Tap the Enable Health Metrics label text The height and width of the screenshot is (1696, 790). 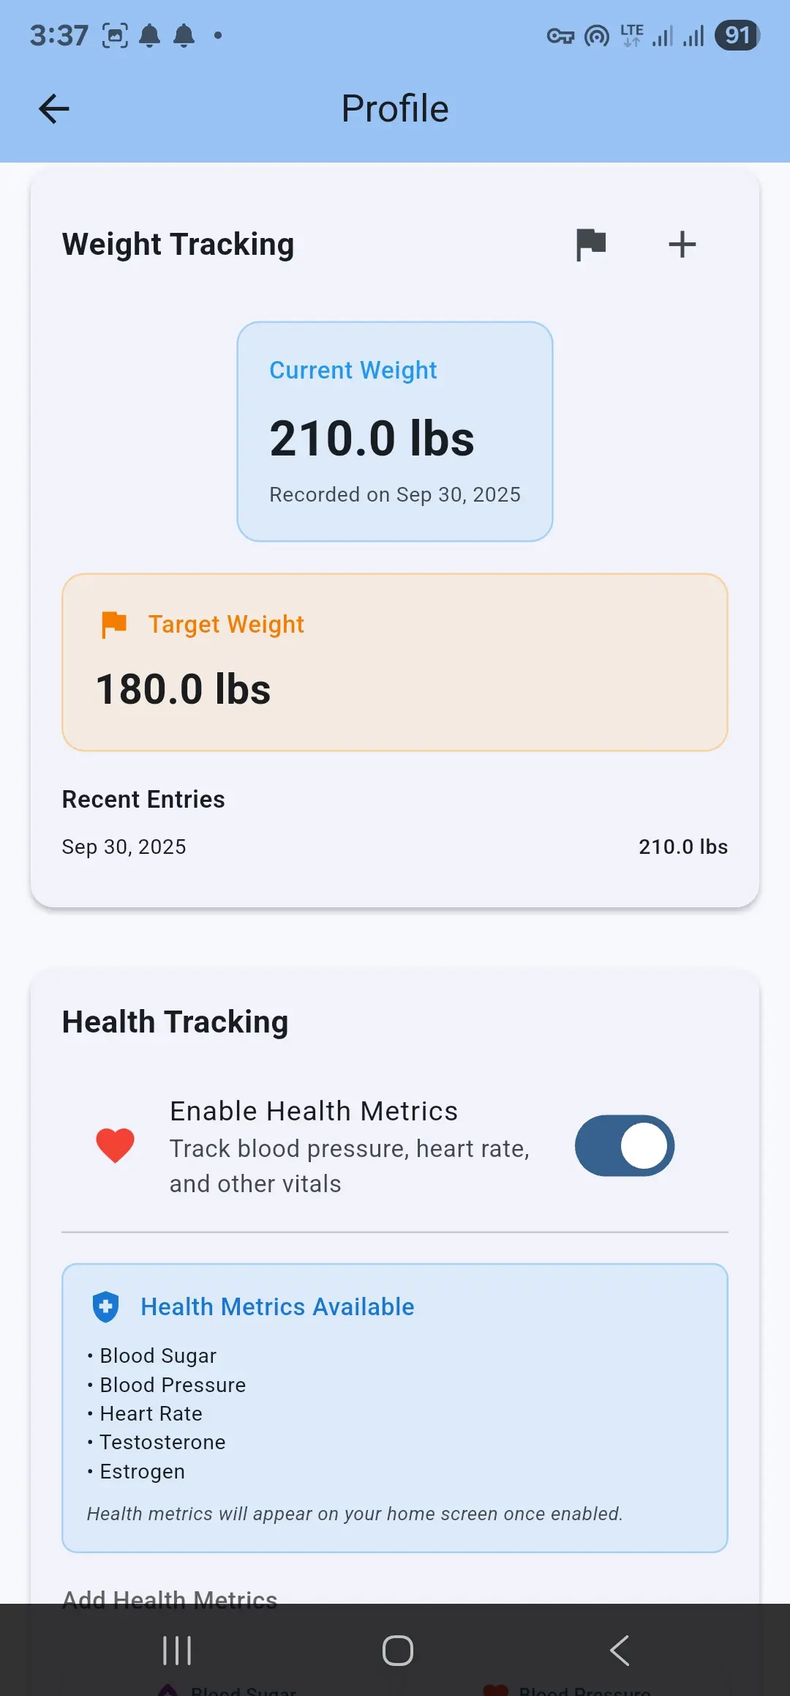314,1112
